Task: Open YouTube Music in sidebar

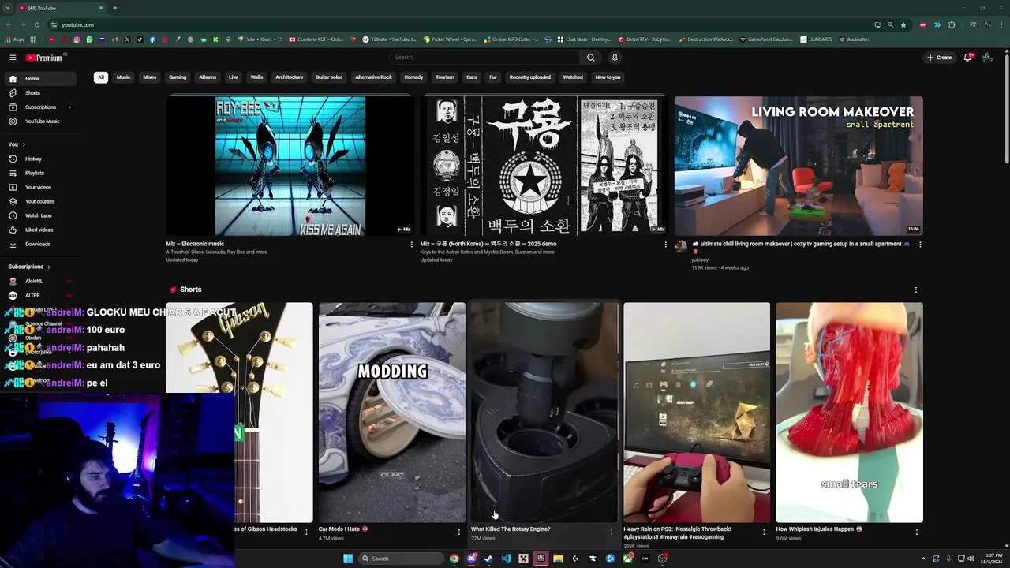Action: (39, 121)
